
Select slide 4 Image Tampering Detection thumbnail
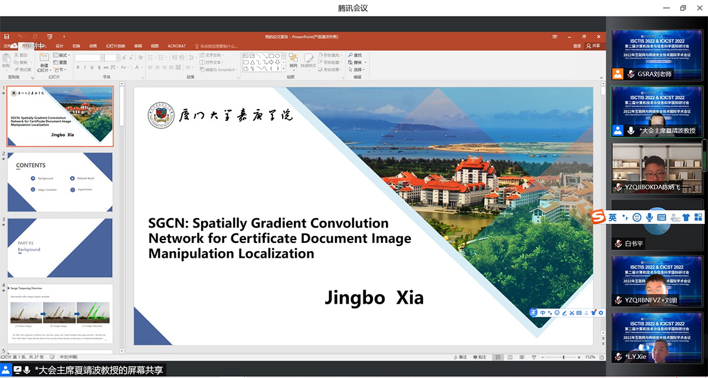(x=60, y=314)
